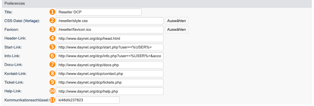
Task: Click the Kontakt-Link: label
Action: pos(16,73)
